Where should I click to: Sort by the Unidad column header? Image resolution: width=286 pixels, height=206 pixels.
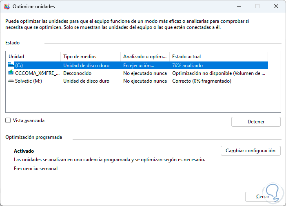point(33,57)
